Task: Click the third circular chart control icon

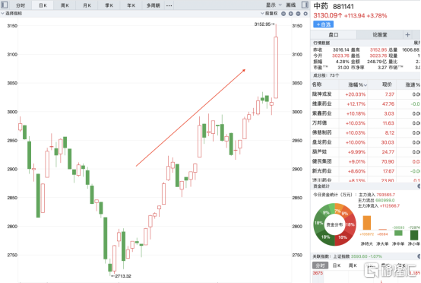Action: (x=299, y=14)
